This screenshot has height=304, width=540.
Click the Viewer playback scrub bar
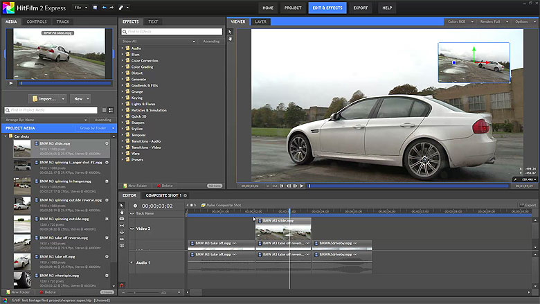(408, 186)
